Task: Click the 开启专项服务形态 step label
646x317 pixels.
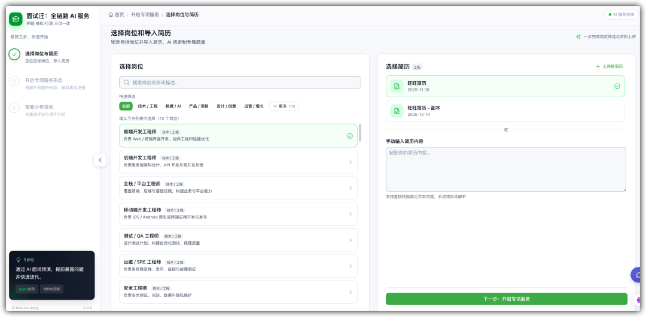Action: point(44,80)
